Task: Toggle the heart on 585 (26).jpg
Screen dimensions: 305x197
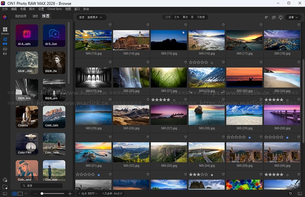Action: click(x=148, y=99)
